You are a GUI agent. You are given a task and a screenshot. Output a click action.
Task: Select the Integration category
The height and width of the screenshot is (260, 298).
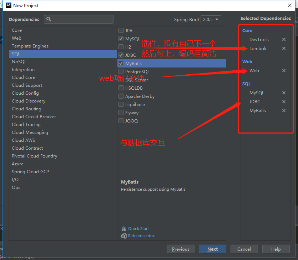pos(63,70)
